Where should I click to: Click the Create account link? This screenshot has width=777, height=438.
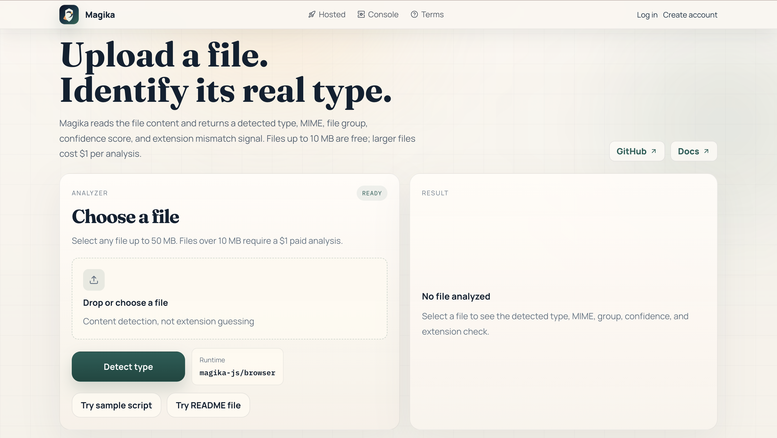pos(690,15)
